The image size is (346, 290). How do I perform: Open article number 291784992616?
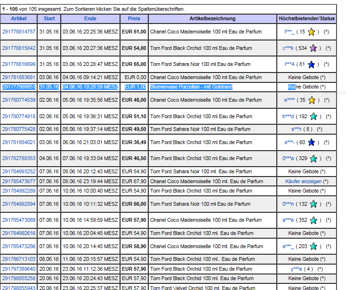[19, 234]
